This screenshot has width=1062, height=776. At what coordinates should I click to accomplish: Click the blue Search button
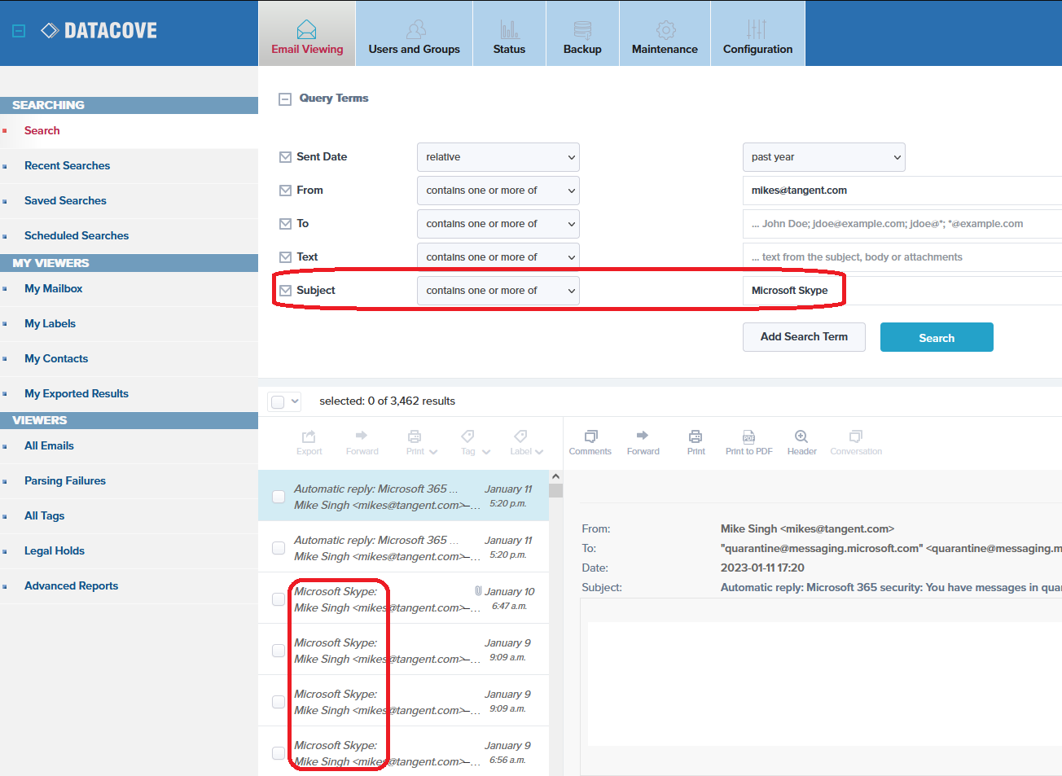tap(937, 337)
